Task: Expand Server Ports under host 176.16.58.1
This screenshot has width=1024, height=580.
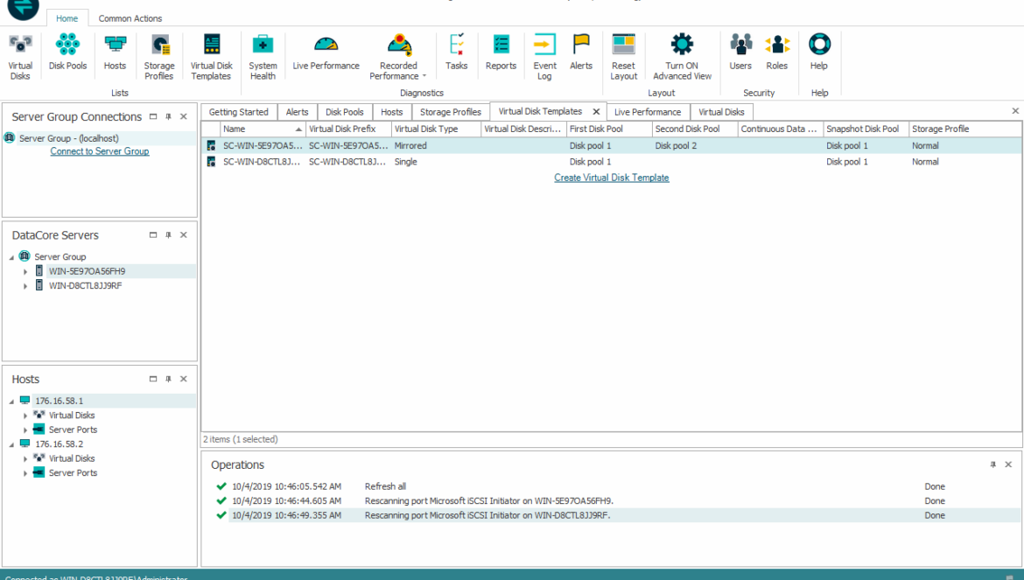Action: click(x=25, y=430)
